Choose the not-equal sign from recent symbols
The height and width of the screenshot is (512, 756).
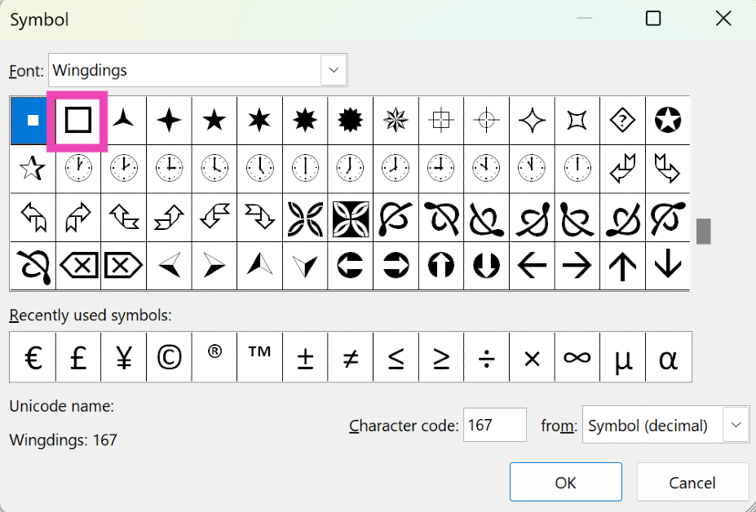(351, 357)
